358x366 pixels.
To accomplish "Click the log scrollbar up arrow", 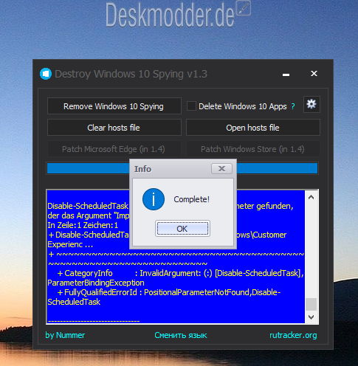I will (311, 198).
